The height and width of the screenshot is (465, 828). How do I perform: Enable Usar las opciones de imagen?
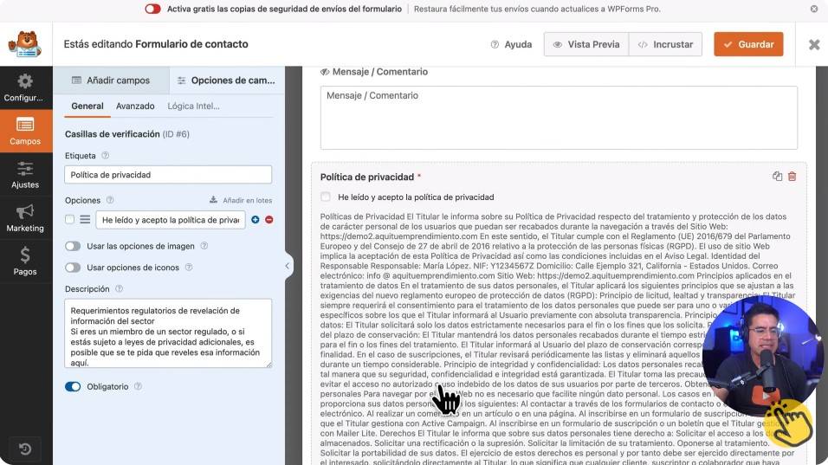coord(73,246)
